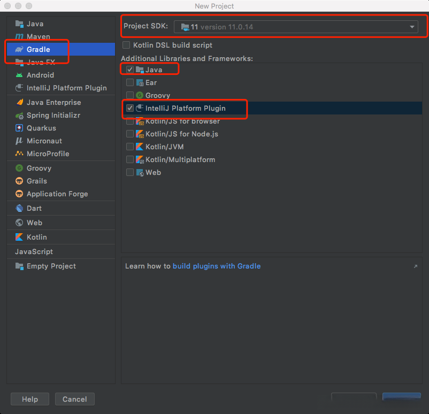
Task: Click the Gradle elephant icon
Action: (19, 49)
